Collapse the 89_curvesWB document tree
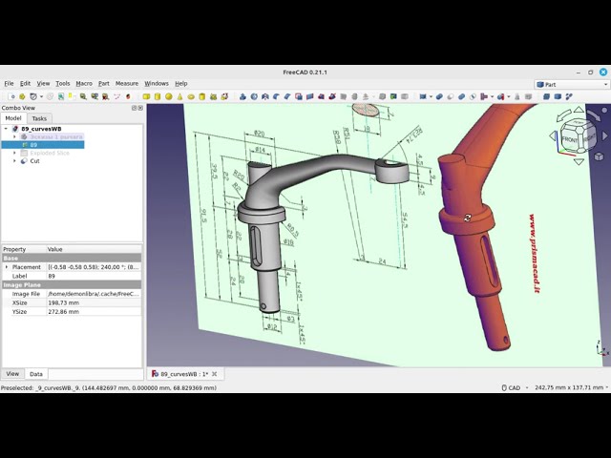 pos(6,129)
